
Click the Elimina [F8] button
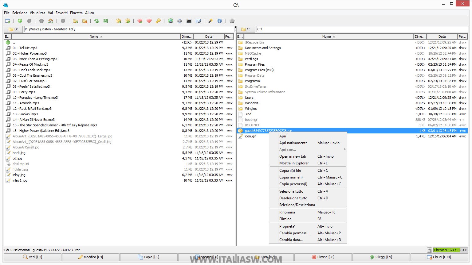323,257
